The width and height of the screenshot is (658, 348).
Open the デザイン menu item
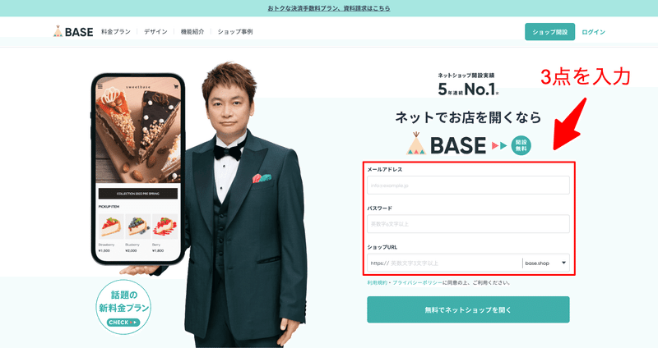[x=155, y=32]
